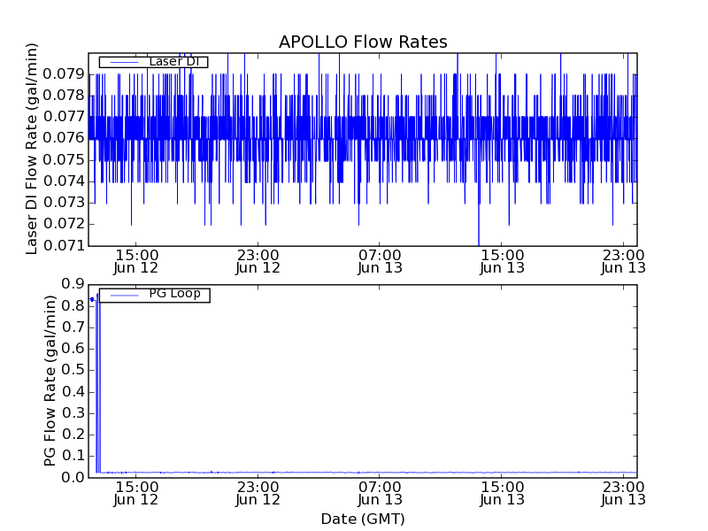The width and height of the screenshot is (708, 531).
Task: Click the 07:00 Jun 13 tick under top plot
Action: [x=380, y=261]
